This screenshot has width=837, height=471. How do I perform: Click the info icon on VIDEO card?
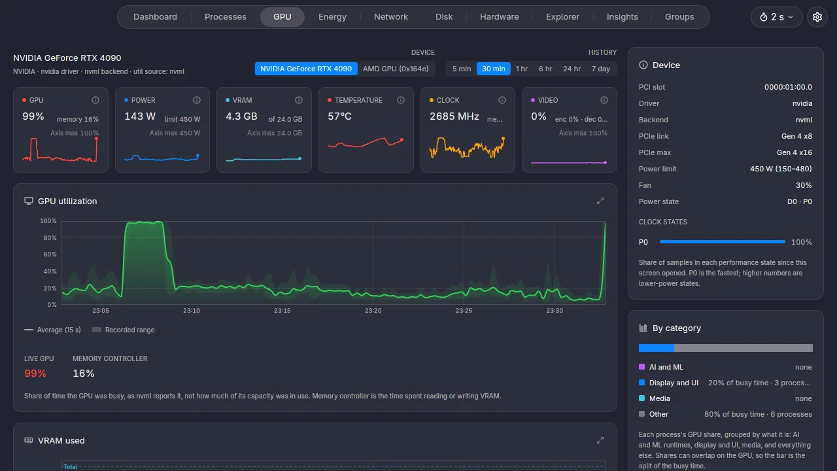[x=604, y=100]
